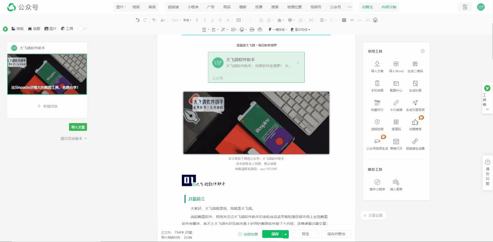Insert blockquote with quote marks icon
The height and width of the screenshot is (242, 493).
click(352, 20)
